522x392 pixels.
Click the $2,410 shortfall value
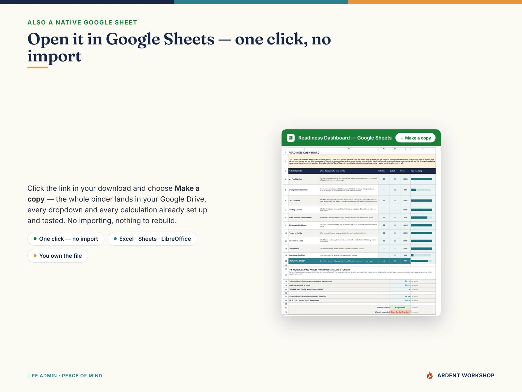(407, 301)
